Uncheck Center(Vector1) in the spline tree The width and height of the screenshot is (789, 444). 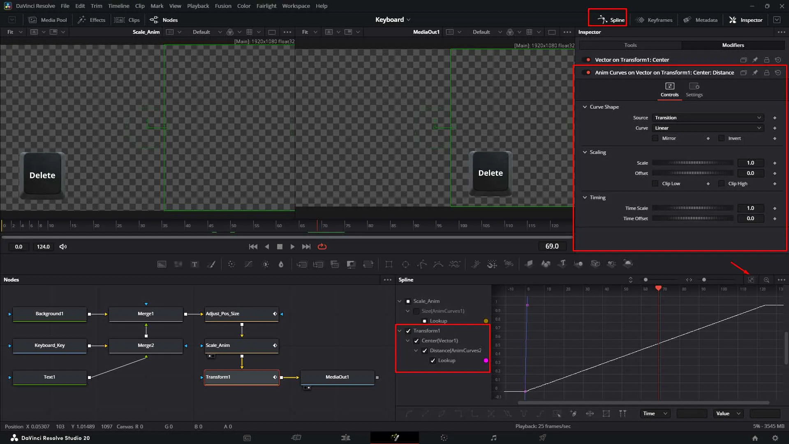coord(416,341)
